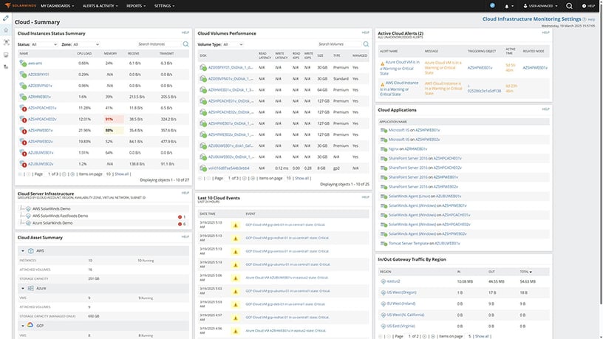Click the search icon in Cloud Volumes panel
This screenshot has height=339, width=603.
(x=367, y=44)
